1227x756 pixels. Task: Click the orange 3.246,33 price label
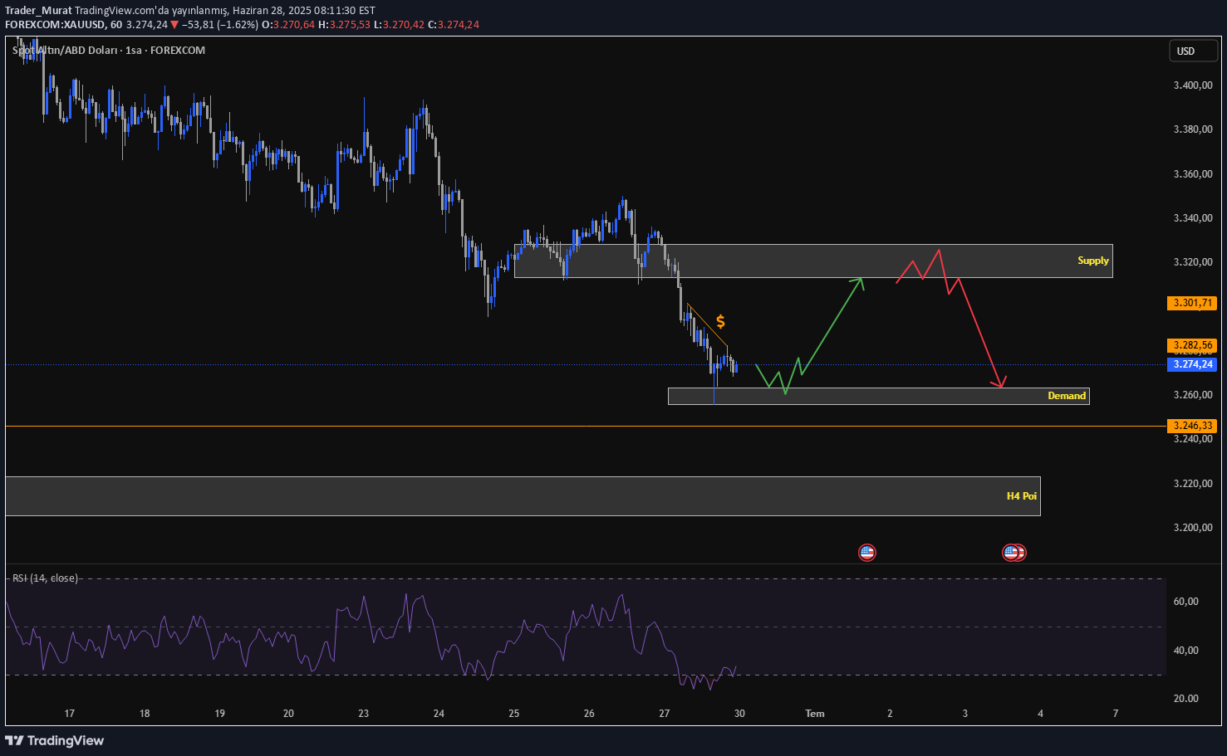pos(1192,426)
